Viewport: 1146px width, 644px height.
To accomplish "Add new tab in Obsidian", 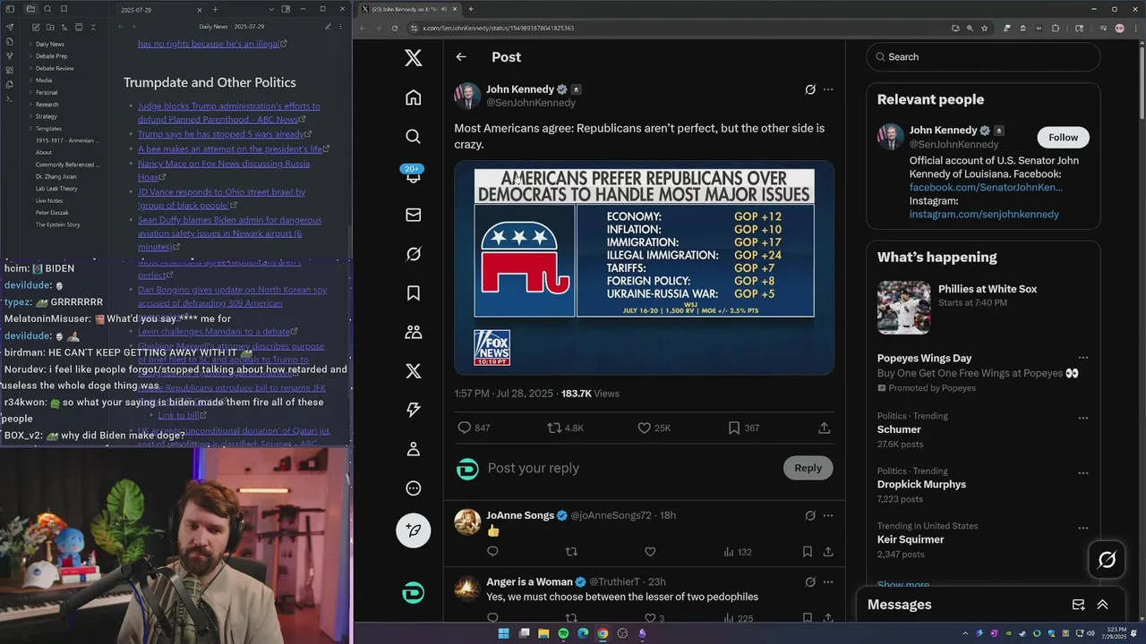I will coord(215,9).
